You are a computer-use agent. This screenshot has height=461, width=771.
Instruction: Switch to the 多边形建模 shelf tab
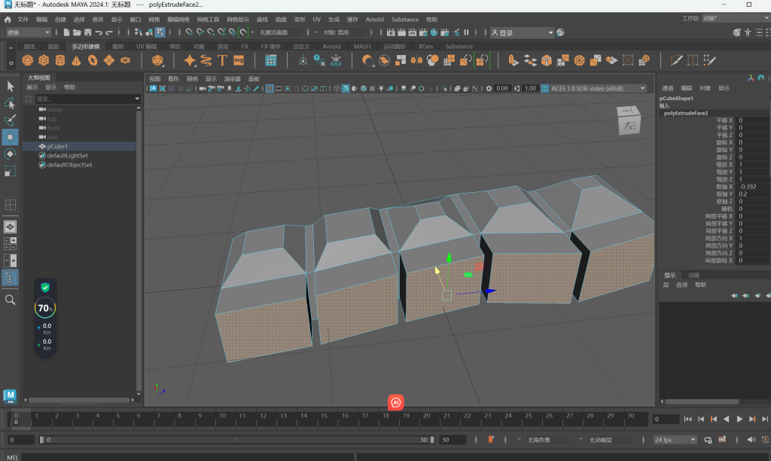[86, 46]
